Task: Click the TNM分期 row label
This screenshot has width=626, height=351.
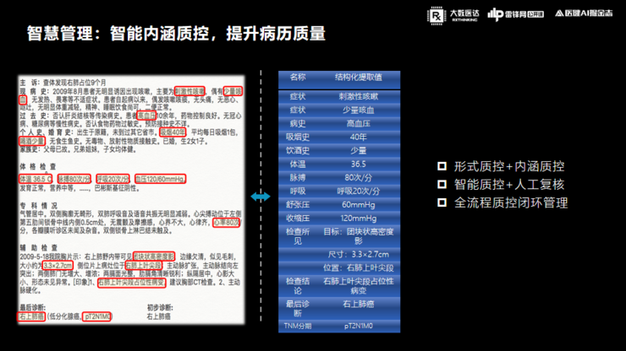Action: coord(298,326)
